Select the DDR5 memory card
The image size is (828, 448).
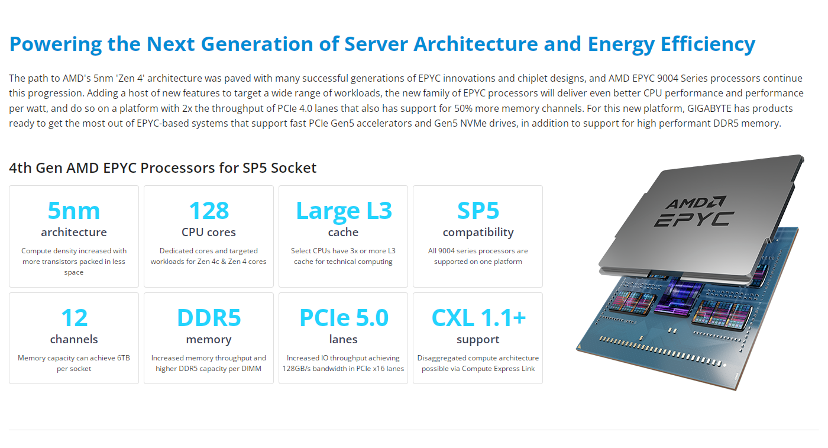tap(209, 338)
